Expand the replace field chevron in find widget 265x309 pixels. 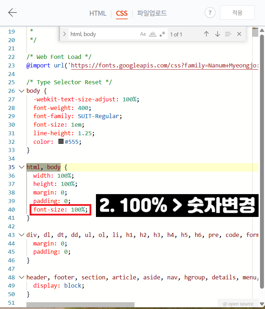pos(65,34)
